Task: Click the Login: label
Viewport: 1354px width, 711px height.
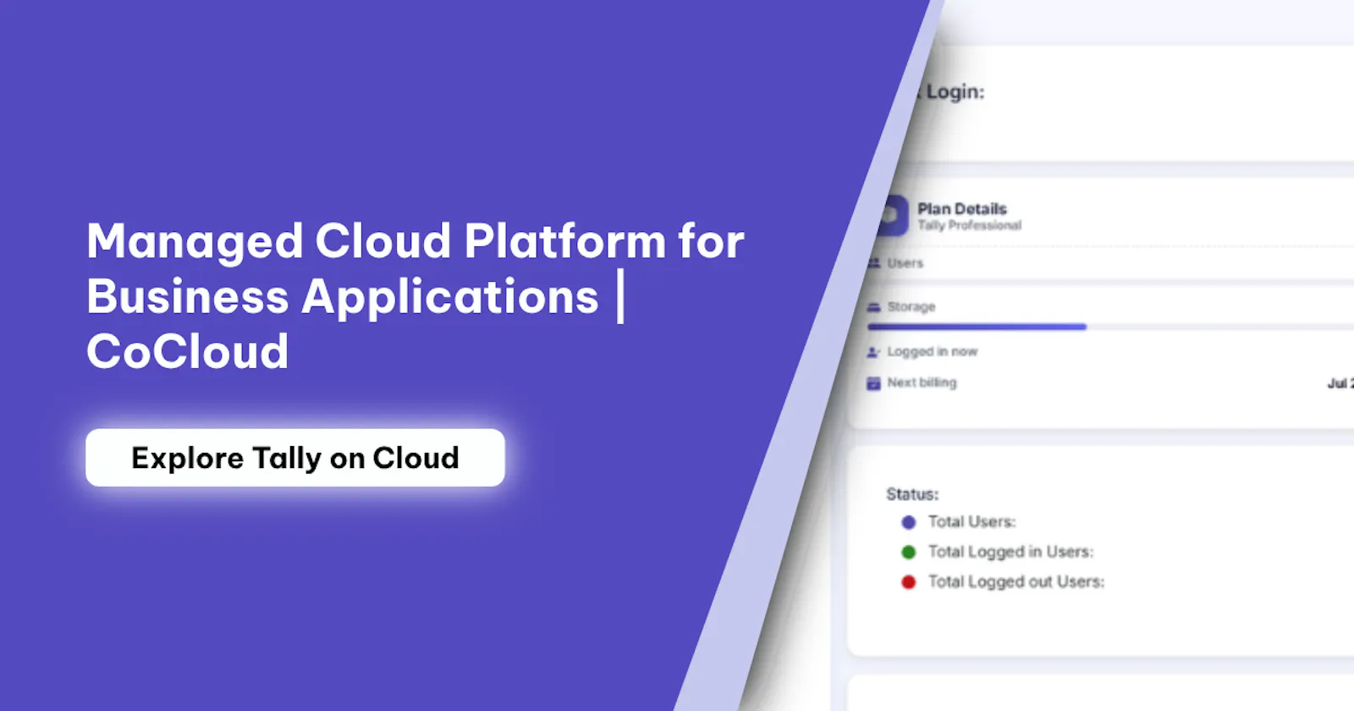Action: pyautogui.click(x=955, y=91)
